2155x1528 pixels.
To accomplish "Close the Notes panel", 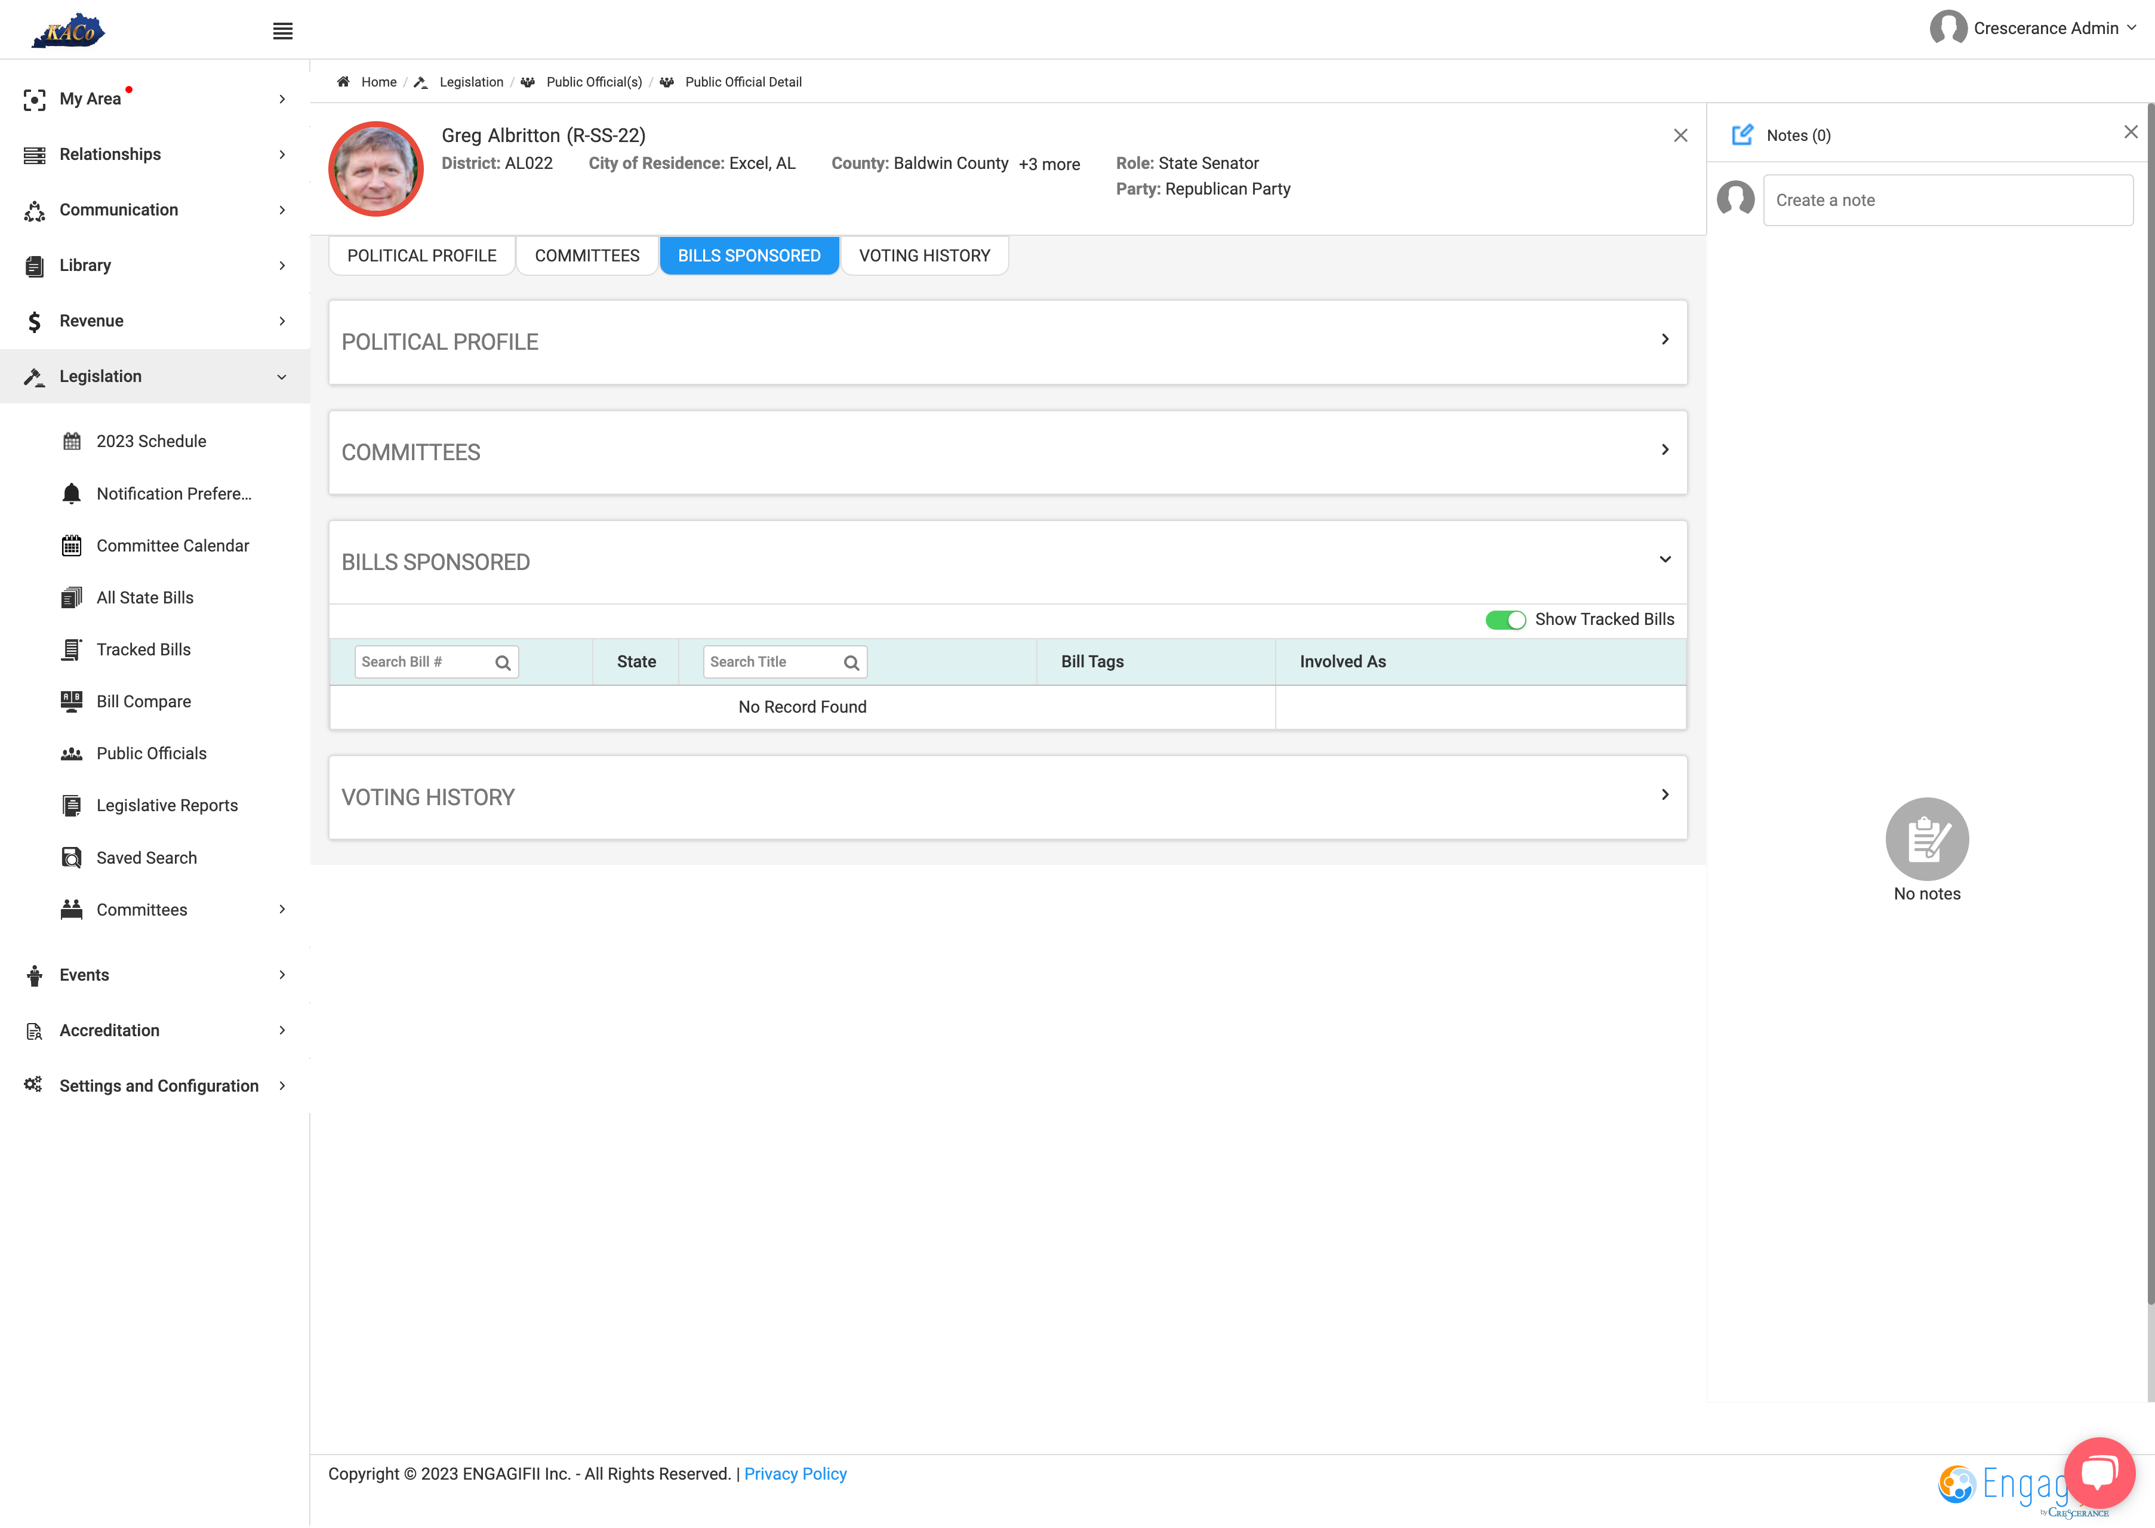I will click(x=2131, y=132).
